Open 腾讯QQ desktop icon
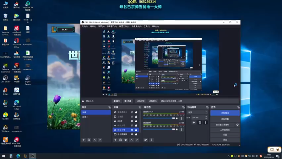 point(17,5)
